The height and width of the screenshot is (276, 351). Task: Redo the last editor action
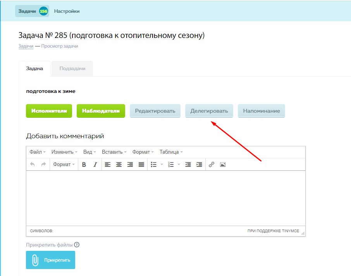(43, 165)
